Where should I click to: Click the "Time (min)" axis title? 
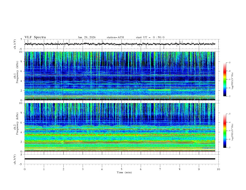(x=124, y=172)
